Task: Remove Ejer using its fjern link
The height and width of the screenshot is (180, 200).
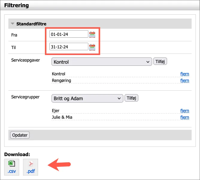Action: click(184, 111)
